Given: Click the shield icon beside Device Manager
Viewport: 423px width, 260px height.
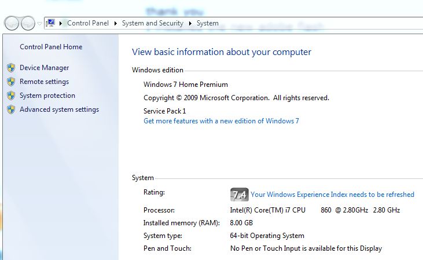Looking at the screenshot, I should pyautogui.click(x=11, y=68).
